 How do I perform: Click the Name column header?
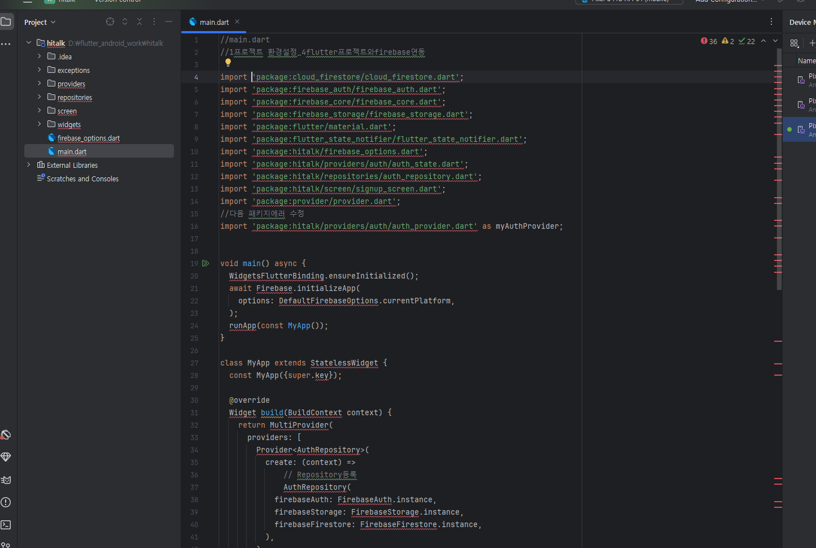[806, 60]
